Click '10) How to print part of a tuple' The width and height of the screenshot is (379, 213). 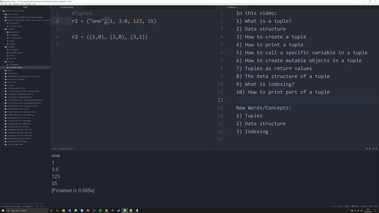(283, 92)
